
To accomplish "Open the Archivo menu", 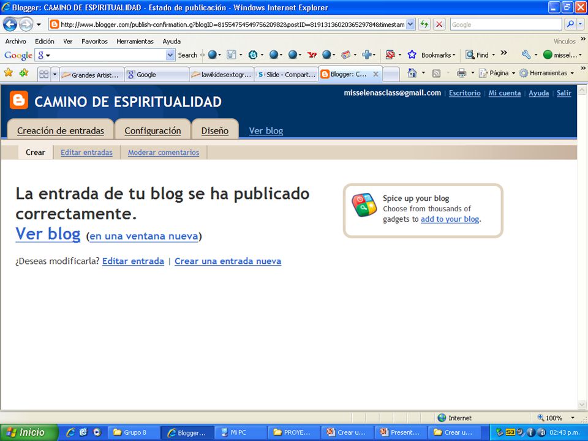I will tap(16, 41).
